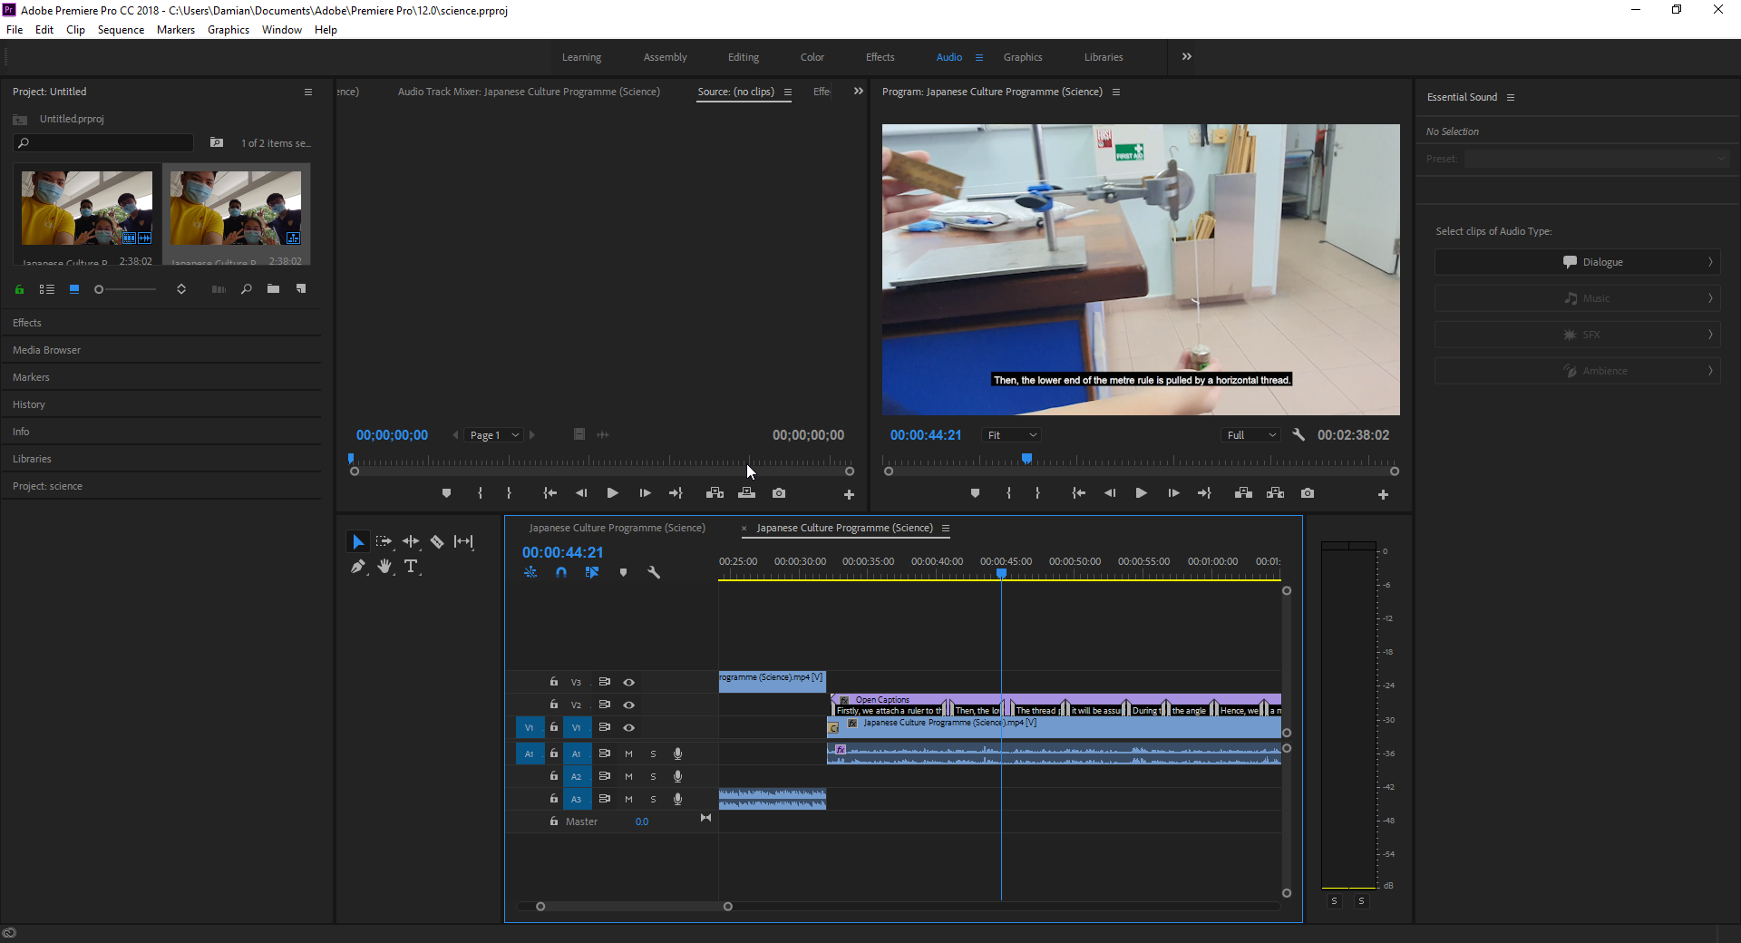This screenshot has width=1741, height=943.
Task: Play the Program monitor sequence
Action: pos(1141,493)
